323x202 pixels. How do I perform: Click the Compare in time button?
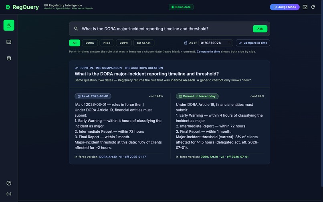253,43
